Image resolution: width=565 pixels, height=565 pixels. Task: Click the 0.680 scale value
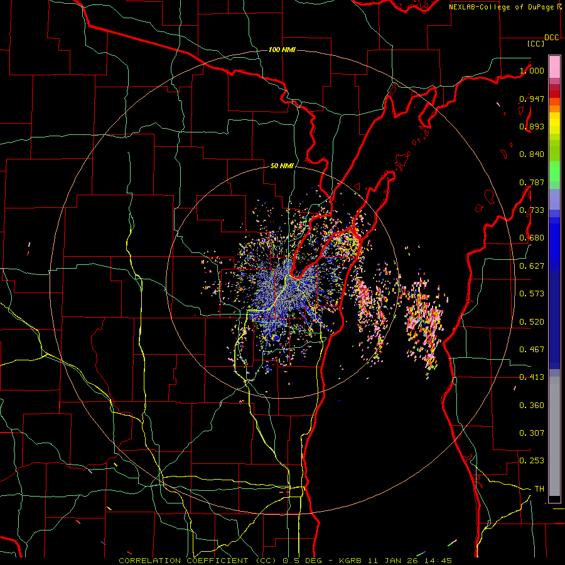point(532,238)
